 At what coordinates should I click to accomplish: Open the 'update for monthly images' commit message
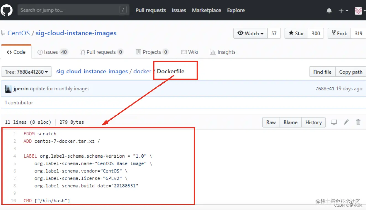pyautogui.click(x=60, y=89)
